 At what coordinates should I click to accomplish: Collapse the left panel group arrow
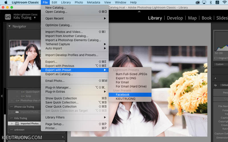pyautogui.click(x=2, y=96)
